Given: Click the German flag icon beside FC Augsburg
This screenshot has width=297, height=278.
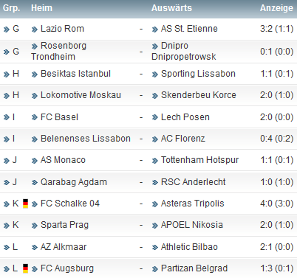Looking at the screenshot, I should click(25, 268).
